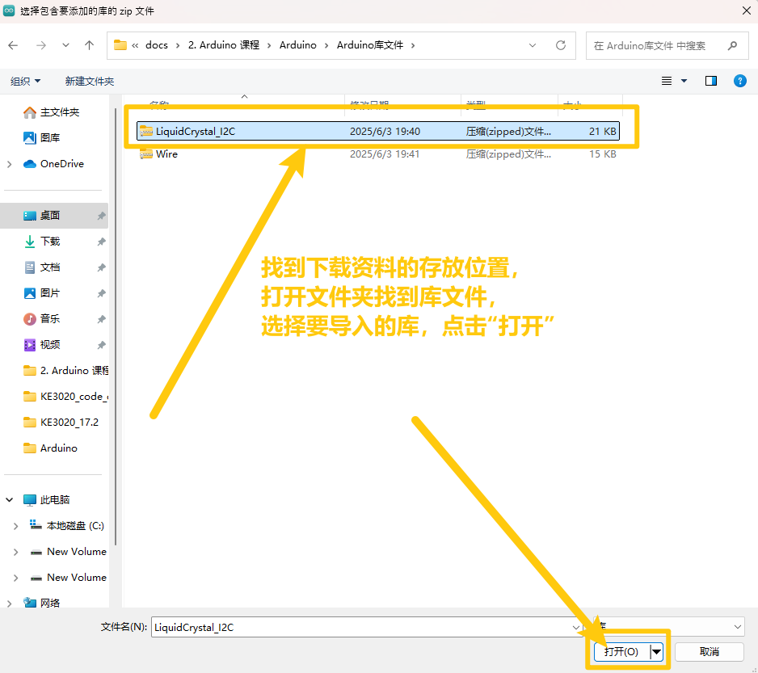
Task: Select the Wire zip file
Action: pos(378,154)
